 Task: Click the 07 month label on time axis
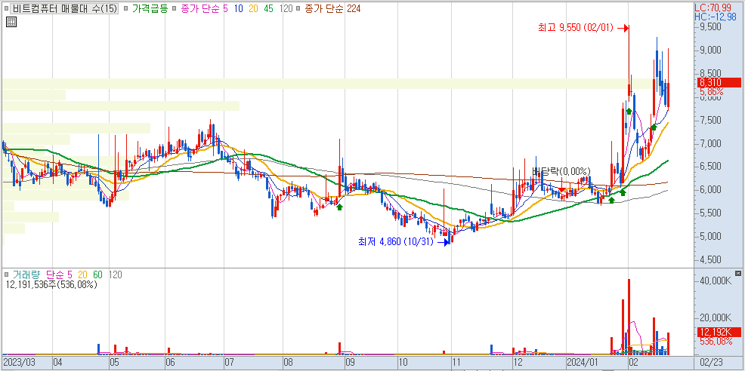230,363
